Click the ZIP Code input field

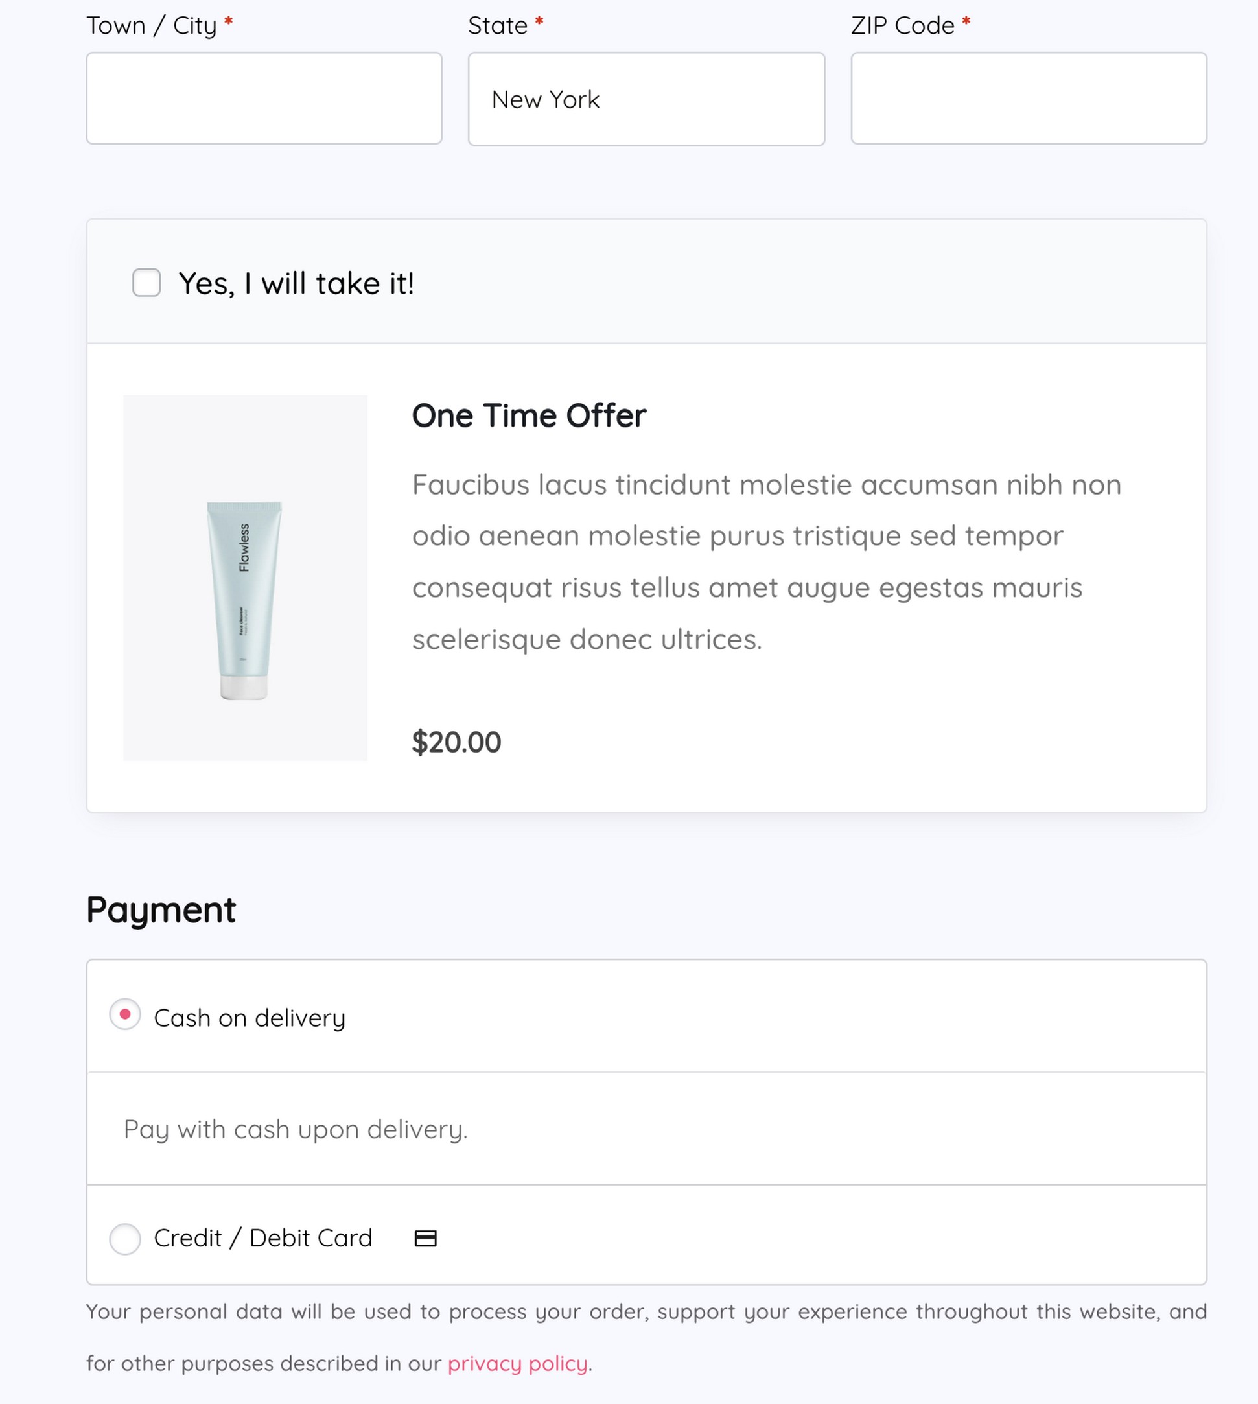point(1028,98)
